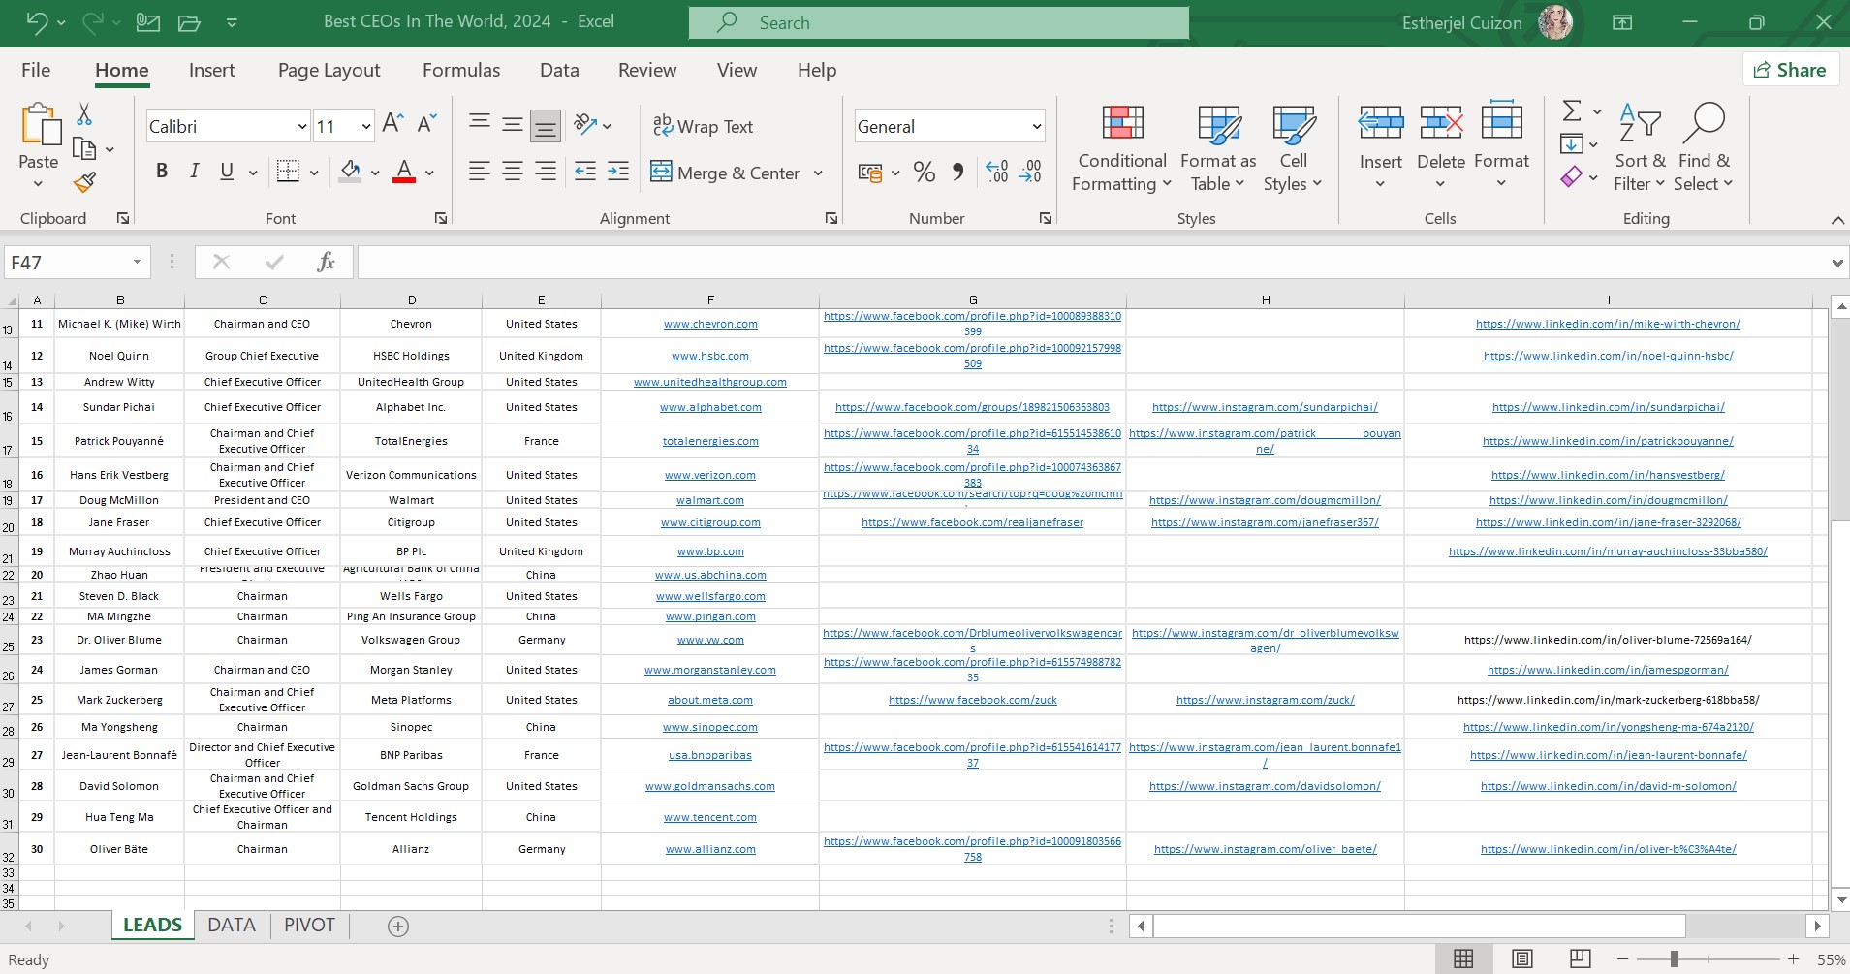Switch to the PIVOT sheet tab

309,926
